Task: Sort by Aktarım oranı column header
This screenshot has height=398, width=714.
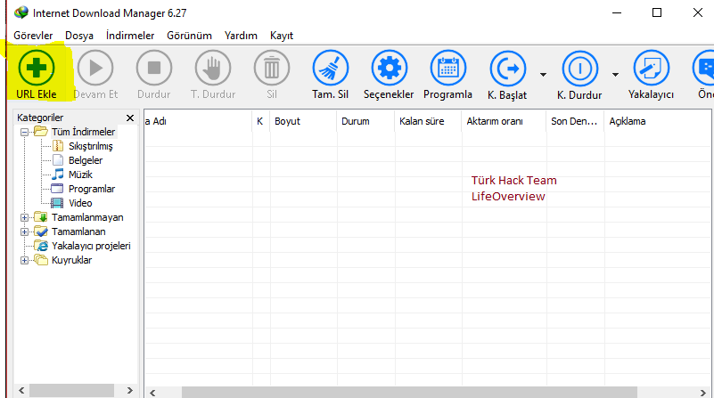Action: 504,121
